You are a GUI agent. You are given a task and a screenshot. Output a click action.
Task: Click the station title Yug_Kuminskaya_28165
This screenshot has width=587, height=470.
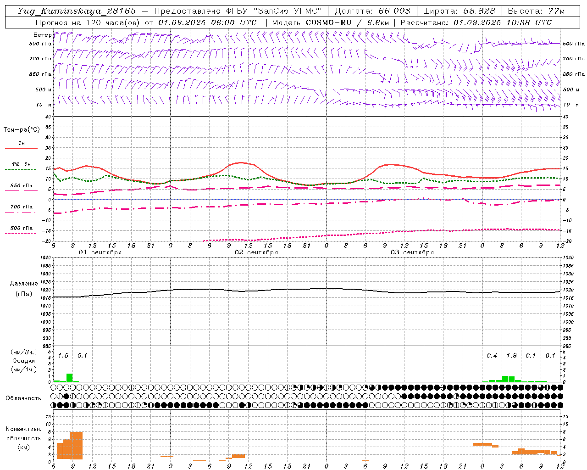click(77, 11)
